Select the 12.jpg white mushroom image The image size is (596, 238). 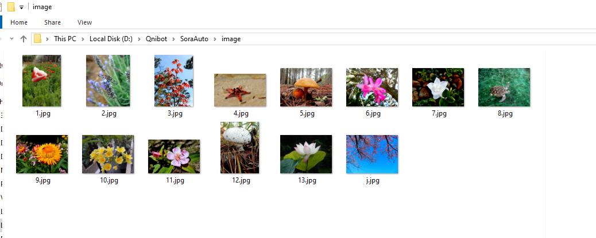(240, 148)
